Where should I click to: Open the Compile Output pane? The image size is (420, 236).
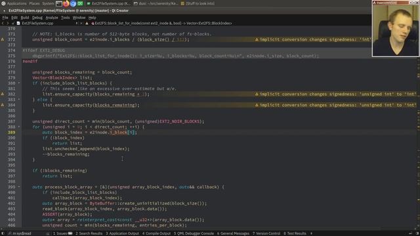[156, 233]
